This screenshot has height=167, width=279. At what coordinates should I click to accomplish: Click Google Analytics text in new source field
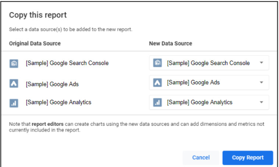point(199,102)
